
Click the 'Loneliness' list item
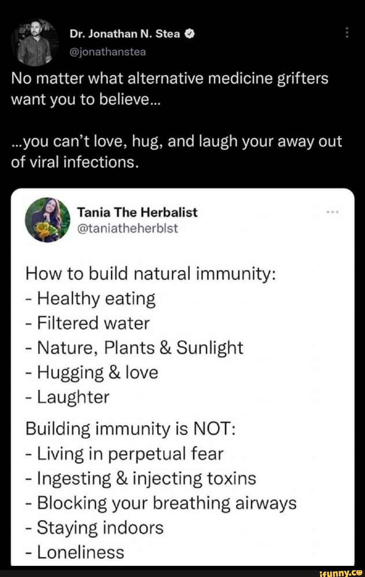coord(75,551)
